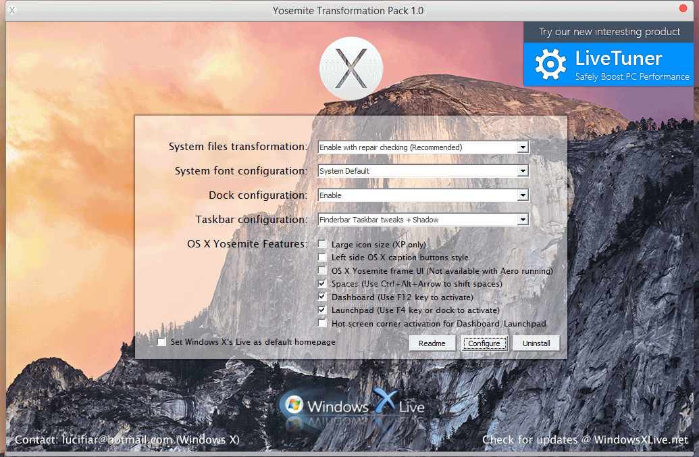Click the 'System font configuration:' label

(241, 171)
